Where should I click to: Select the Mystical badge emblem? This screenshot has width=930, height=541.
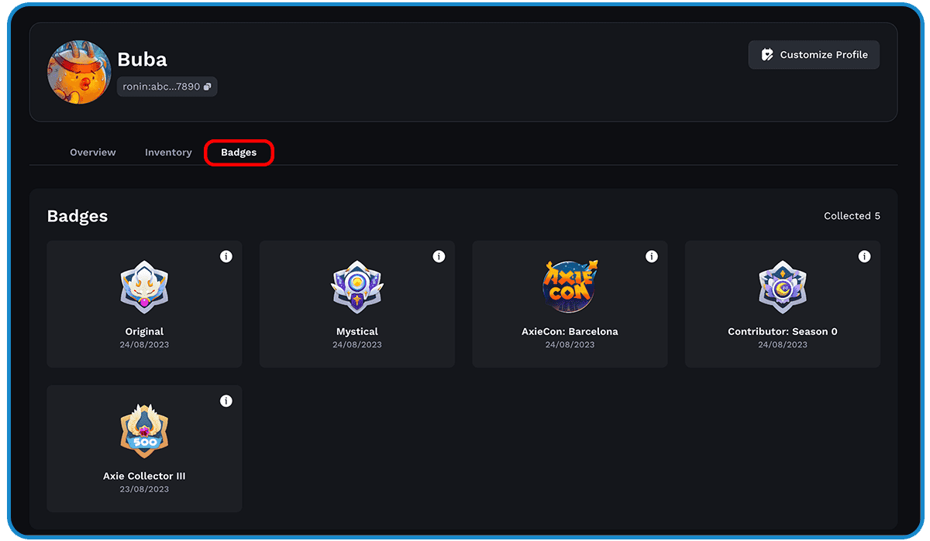357,287
